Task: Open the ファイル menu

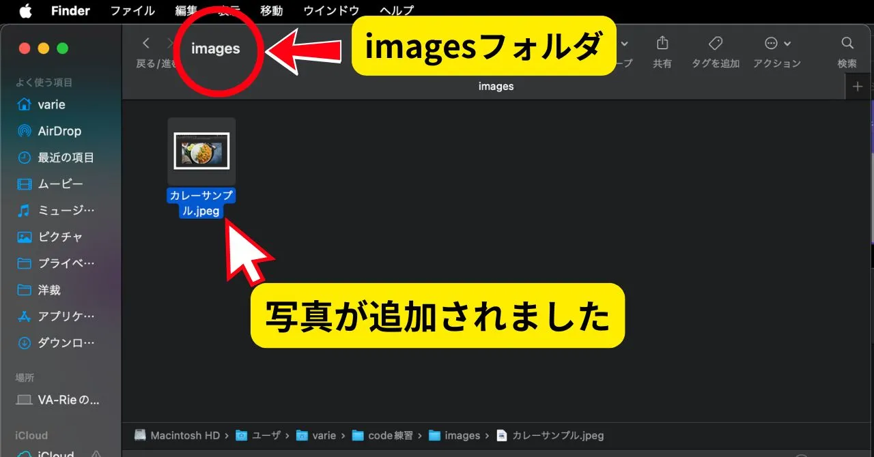Action: pos(132,11)
